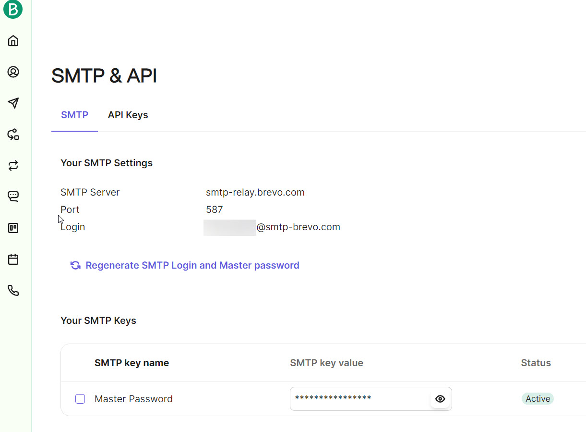Click the Your SMTP Keys heading
Screen dimensions: 586x432
tap(98, 321)
